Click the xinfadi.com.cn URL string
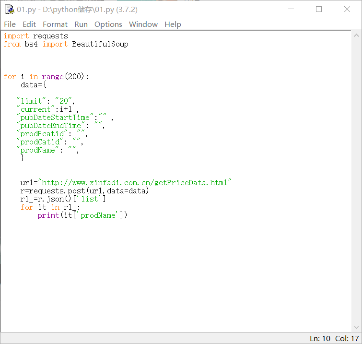Viewport: 362px width, 344px height. tap(137, 183)
